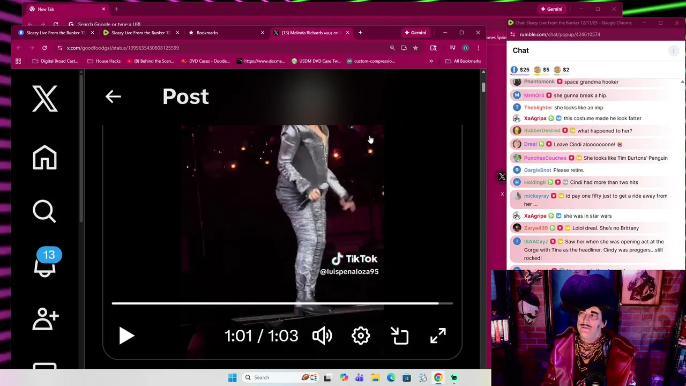The height and width of the screenshot is (386, 686).
Task: Open Microsoft Edge from the taskbar
Action: coord(391,377)
